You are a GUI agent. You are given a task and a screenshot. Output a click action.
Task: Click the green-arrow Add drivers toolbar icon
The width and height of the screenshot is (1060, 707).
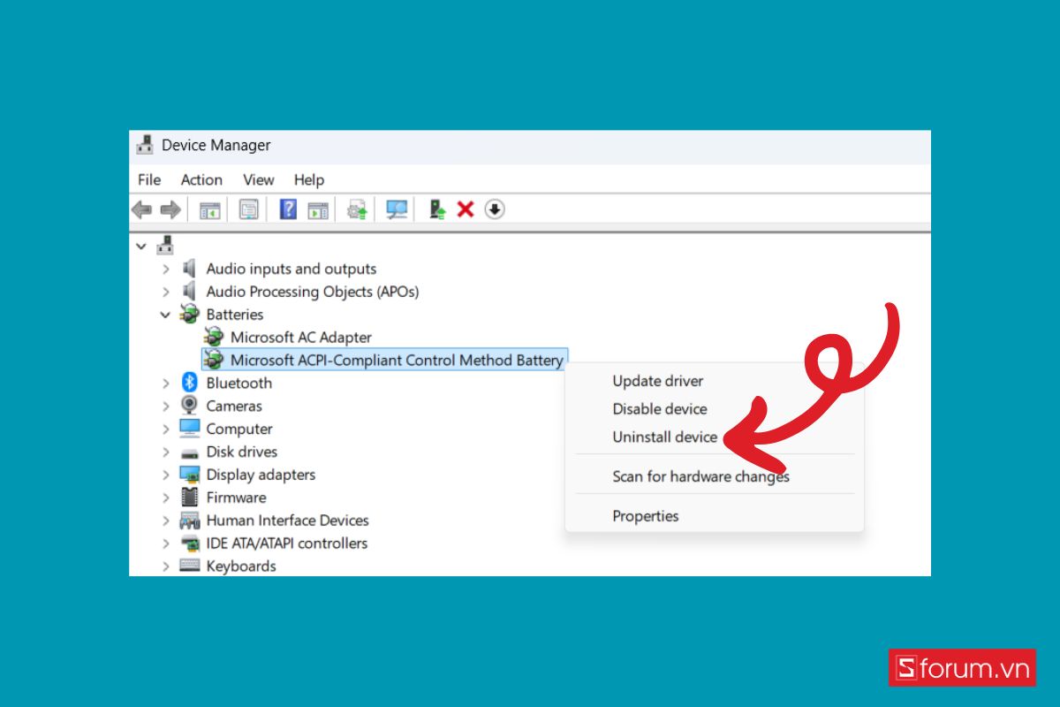(436, 209)
